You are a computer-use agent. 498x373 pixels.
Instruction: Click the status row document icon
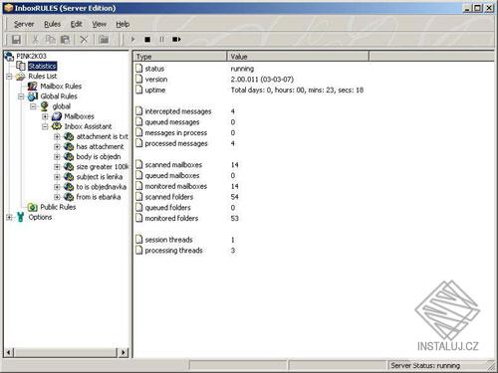click(139, 69)
